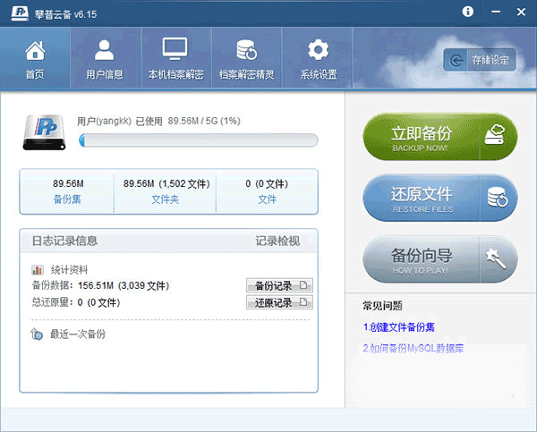This screenshot has width=537, height=432.
Task: Open the 文件夹 link
Action: pyautogui.click(x=166, y=199)
